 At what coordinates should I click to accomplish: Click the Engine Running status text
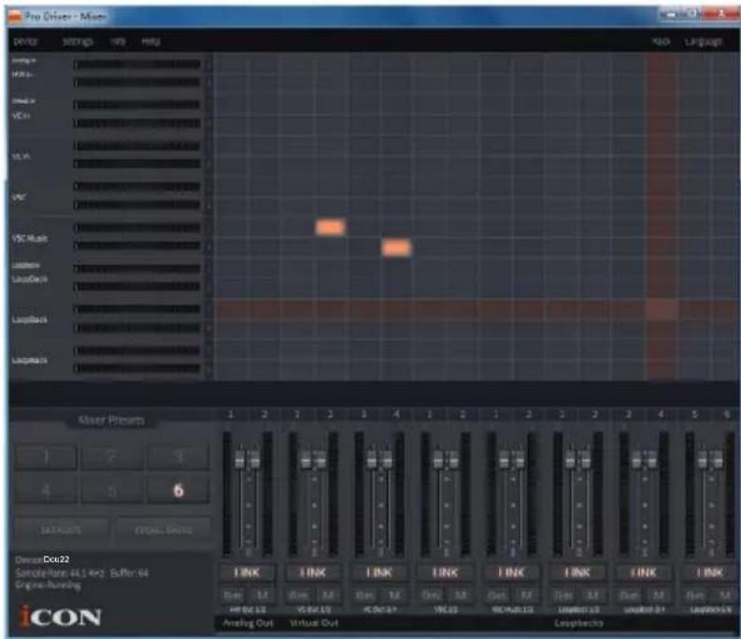48,585
